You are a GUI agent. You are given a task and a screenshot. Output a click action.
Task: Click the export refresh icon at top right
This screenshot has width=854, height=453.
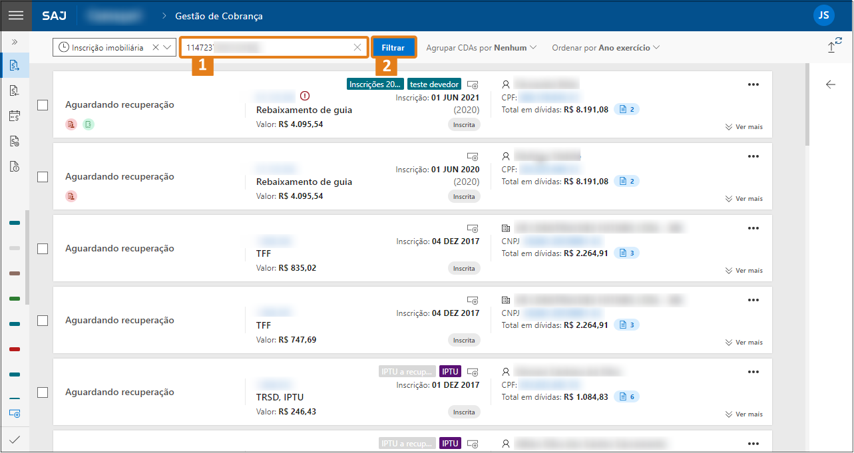tap(834, 45)
